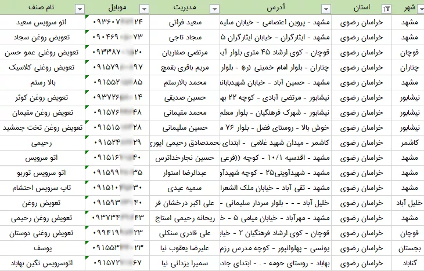Select city cell کاشمر
The height and width of the screenshot is (271, 424).
click(x=408, y=143)
